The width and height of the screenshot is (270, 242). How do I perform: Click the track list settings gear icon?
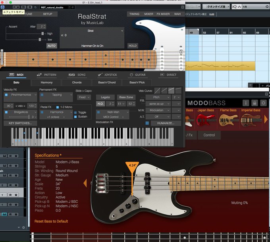pos(23,227)
